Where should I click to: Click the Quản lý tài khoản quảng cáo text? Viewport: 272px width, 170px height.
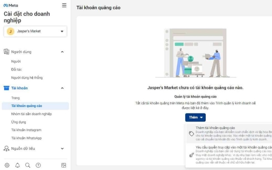point(195,97)
